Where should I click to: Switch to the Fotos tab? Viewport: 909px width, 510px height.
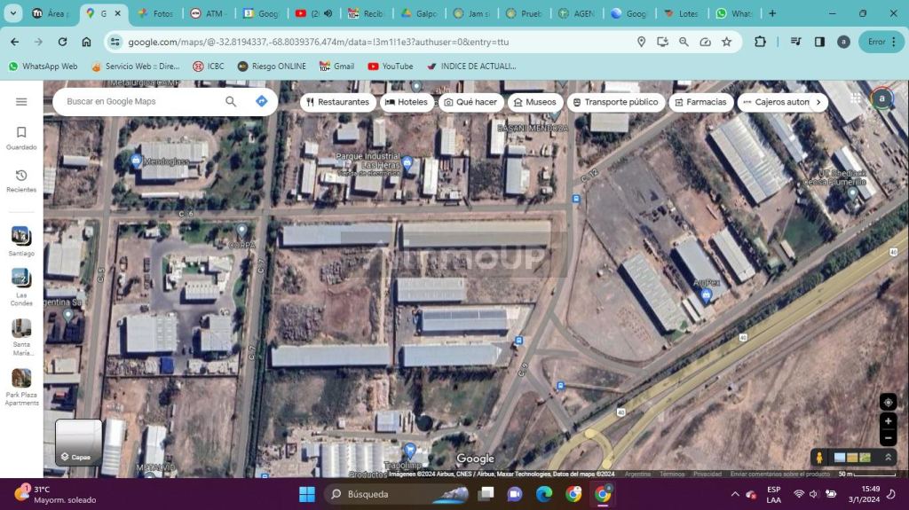(x=155, y=13)
